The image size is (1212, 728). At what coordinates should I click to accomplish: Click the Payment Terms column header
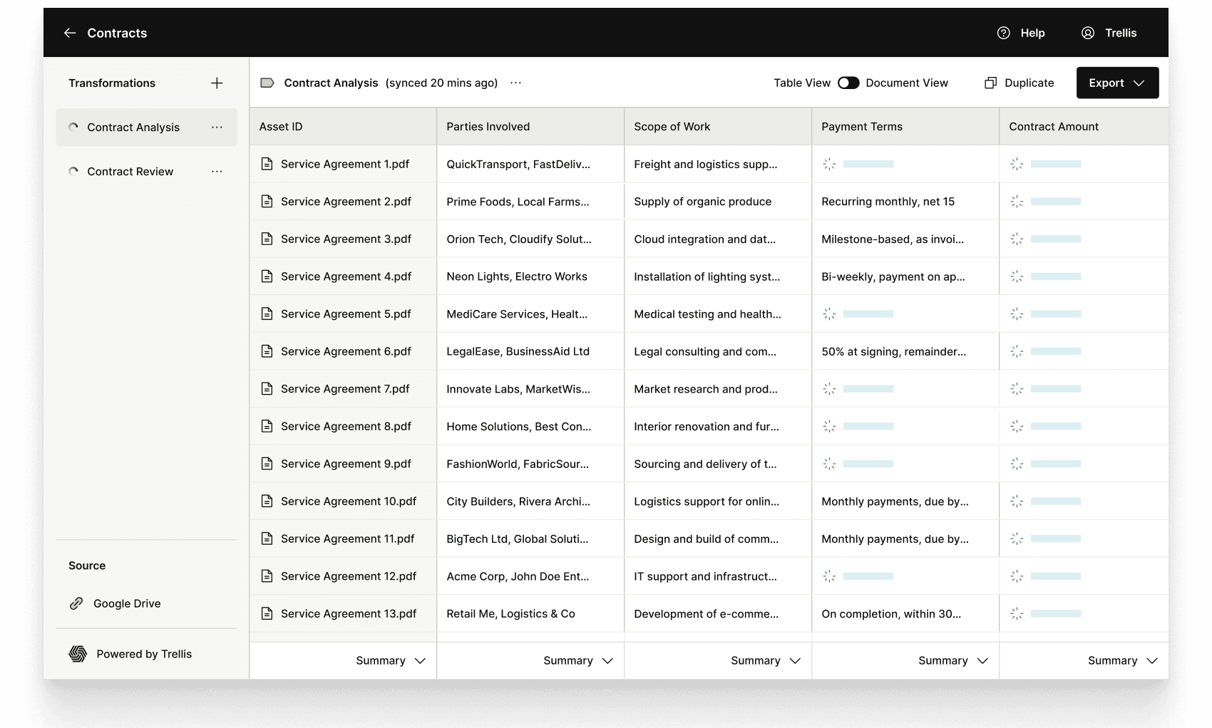pos(905,127)
